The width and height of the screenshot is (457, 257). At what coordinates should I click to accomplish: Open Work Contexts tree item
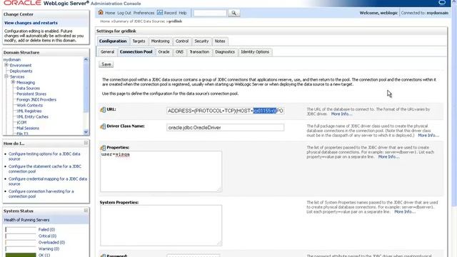(x=29, y=105)
